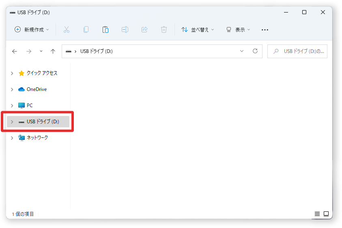Expand the address bar history dropdown
342x228 pixels.
click(242, 51)
